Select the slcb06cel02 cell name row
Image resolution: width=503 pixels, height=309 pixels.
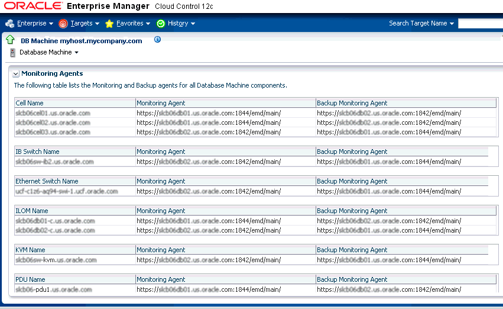[x=53, y=123]
